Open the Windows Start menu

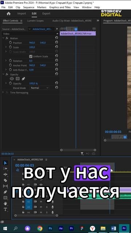(5, 228)
